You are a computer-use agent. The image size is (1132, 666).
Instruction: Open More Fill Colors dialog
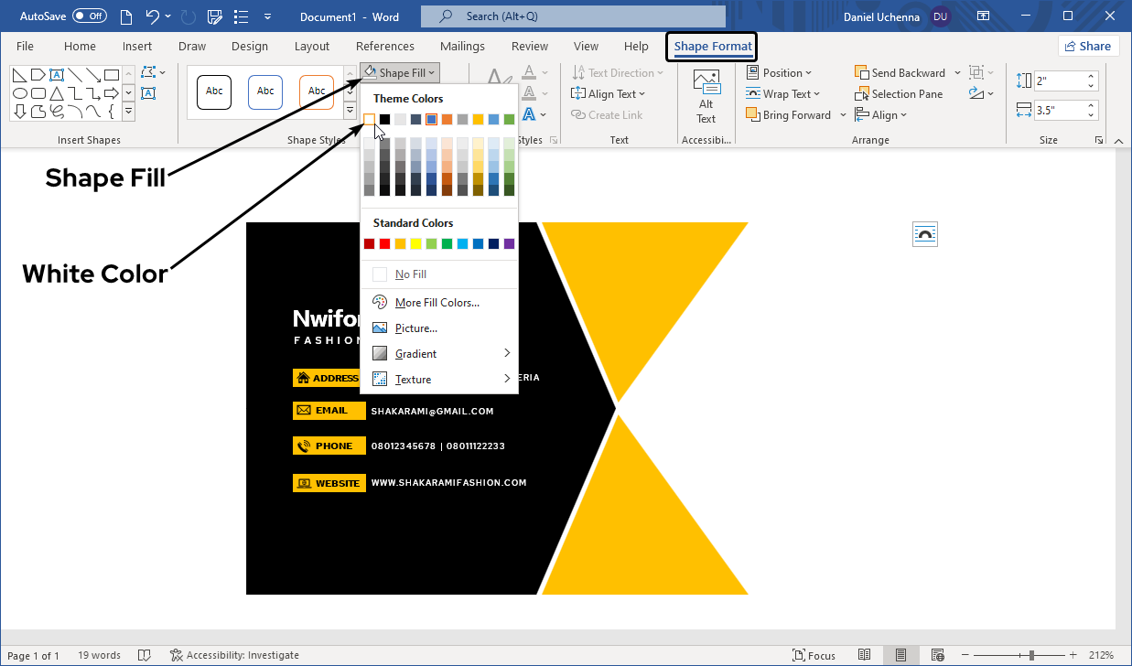coord(437,303)
